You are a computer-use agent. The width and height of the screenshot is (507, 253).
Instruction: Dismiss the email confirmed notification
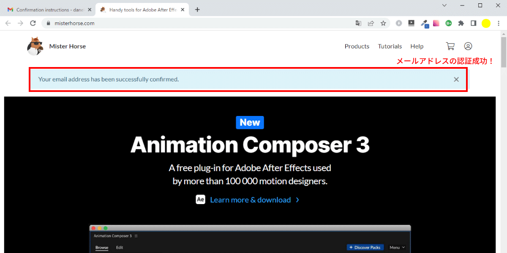coord(456,79)
